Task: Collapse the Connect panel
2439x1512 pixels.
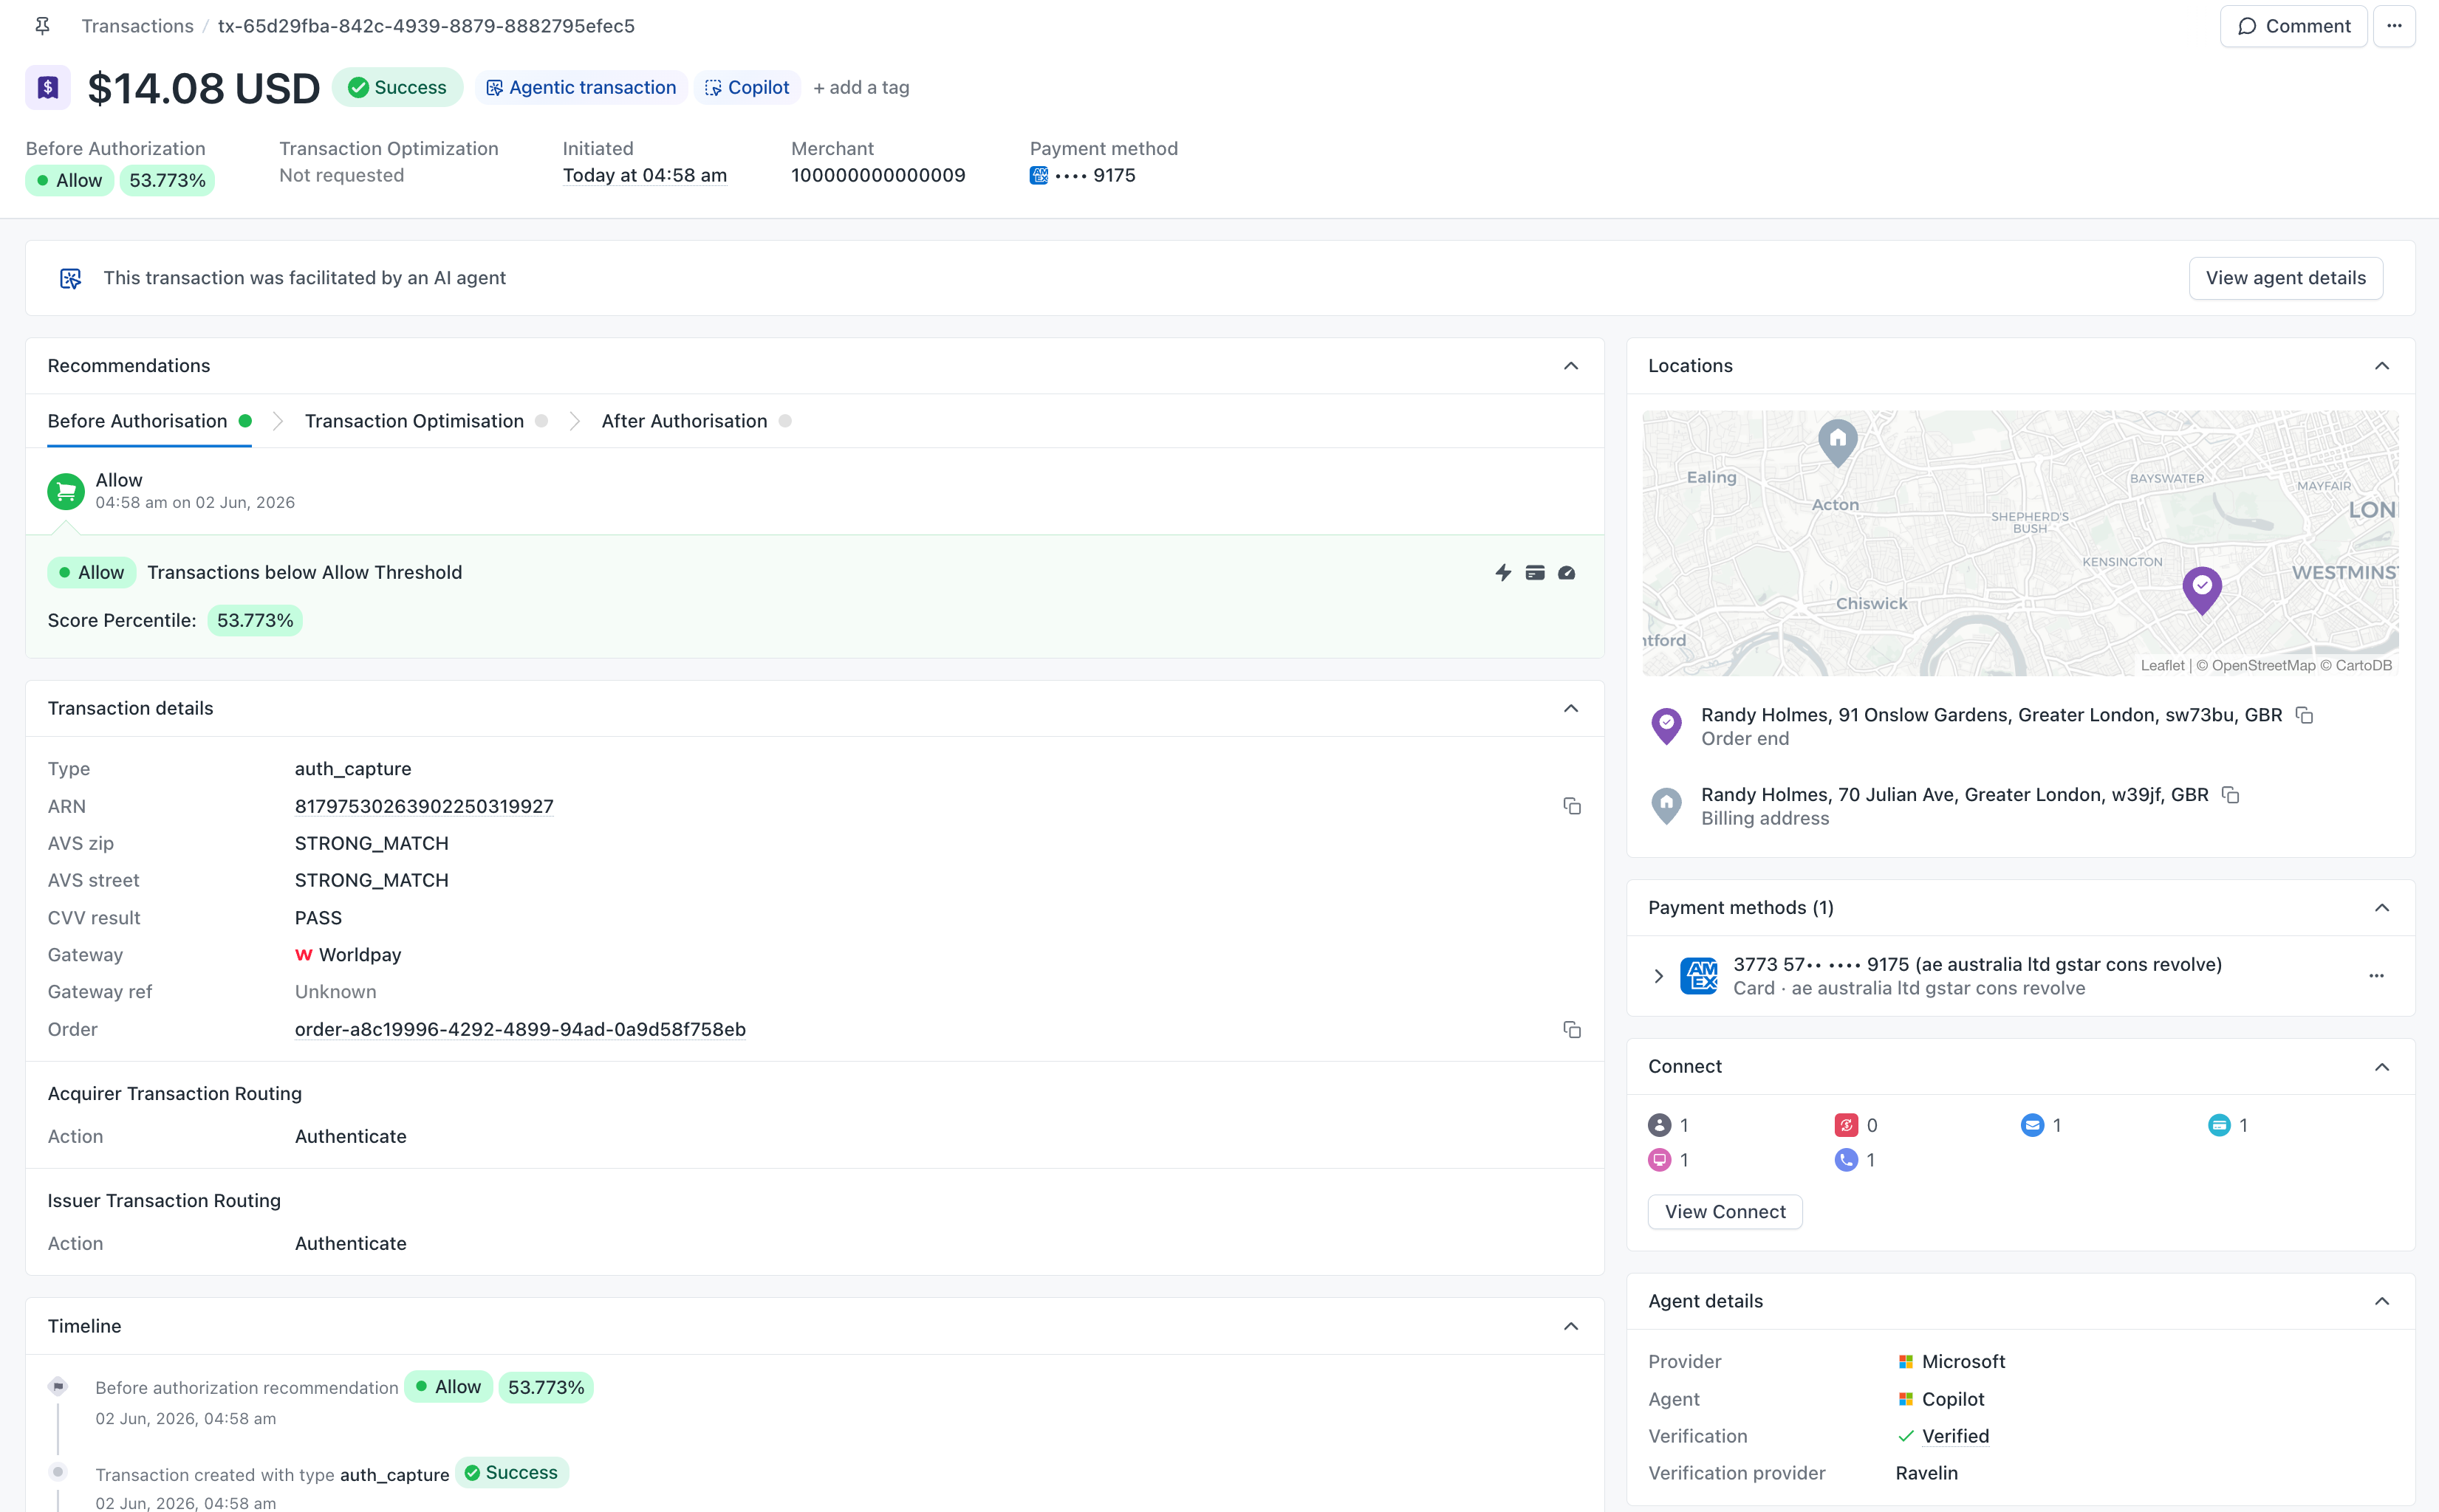Action: [x=2382, y=1067]
